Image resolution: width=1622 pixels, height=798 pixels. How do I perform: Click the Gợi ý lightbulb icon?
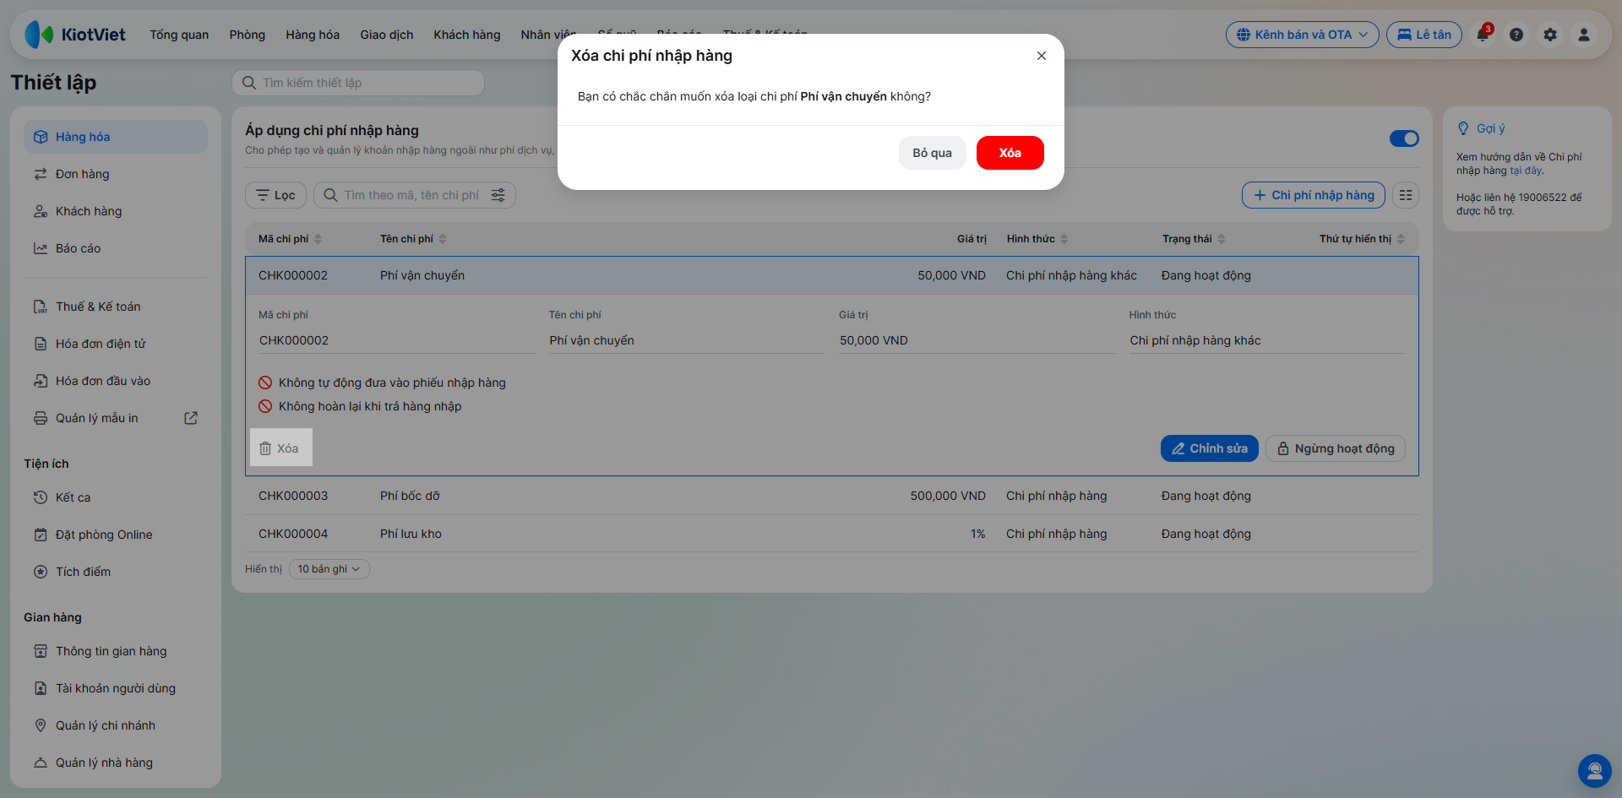point(1463,128)
